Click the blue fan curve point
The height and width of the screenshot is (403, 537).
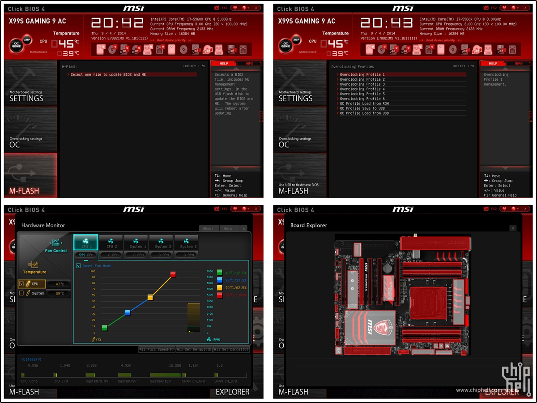pos(127,312)
